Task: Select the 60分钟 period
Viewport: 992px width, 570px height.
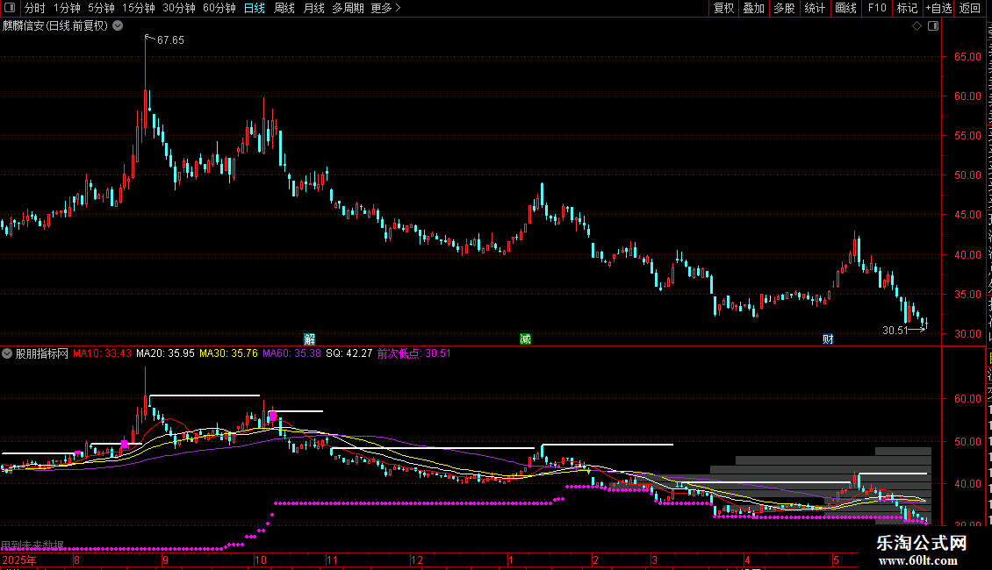Action: pos(219,8)
